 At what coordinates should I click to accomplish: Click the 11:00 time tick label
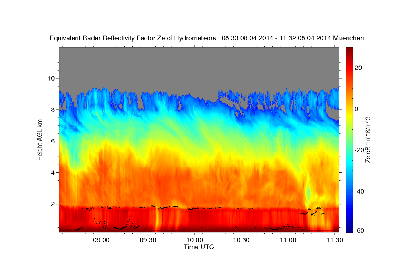(x=288, y=240)
